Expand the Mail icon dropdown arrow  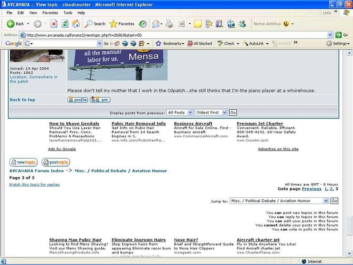point(161,24)
